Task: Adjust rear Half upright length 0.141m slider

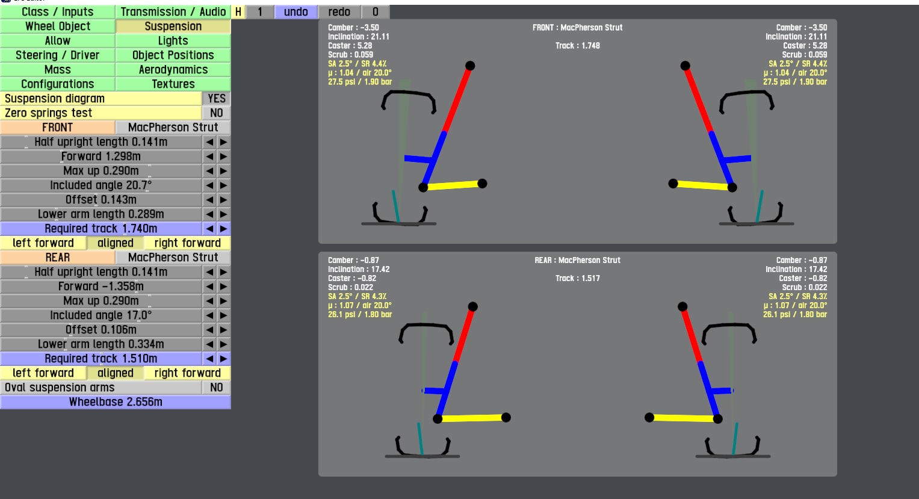Action: pyautogui.click(x=101, y=272)
